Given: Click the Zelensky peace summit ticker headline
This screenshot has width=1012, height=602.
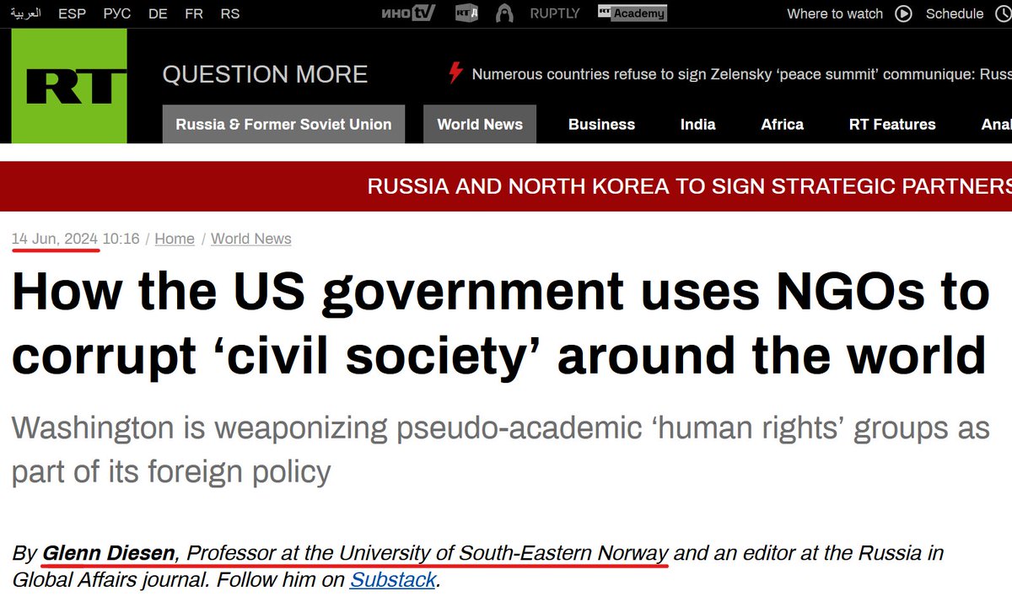Looking at the screenshot, I should pyautogui.click(x=741, y=74).
